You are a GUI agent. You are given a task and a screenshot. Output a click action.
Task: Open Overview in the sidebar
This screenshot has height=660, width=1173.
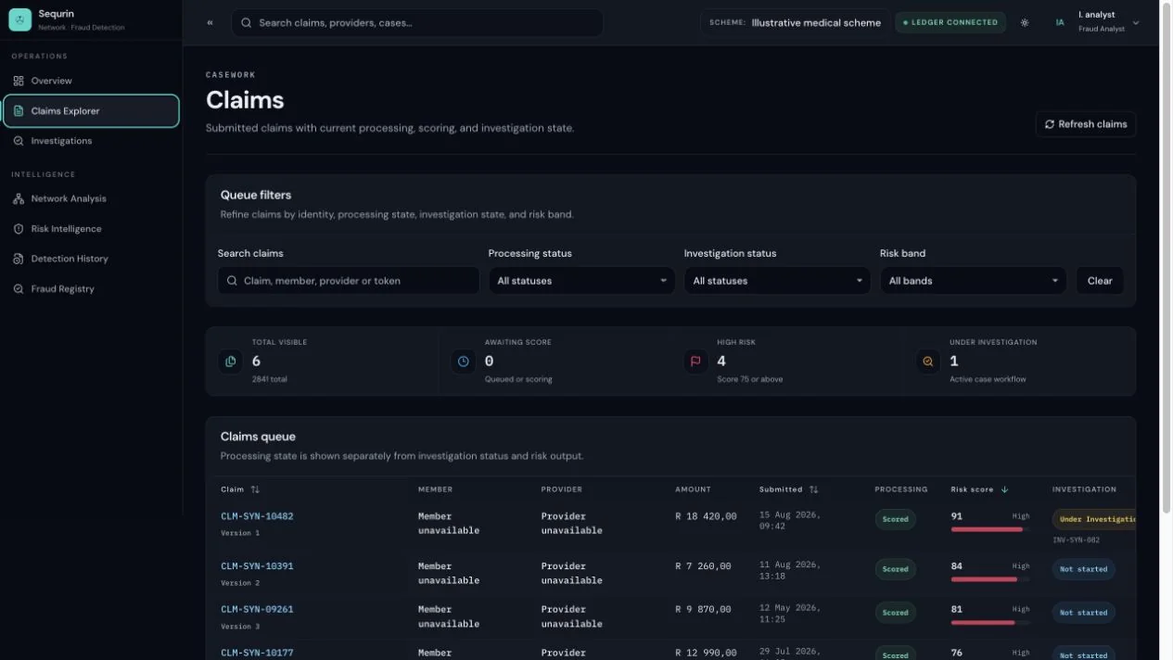coord(91,81)
